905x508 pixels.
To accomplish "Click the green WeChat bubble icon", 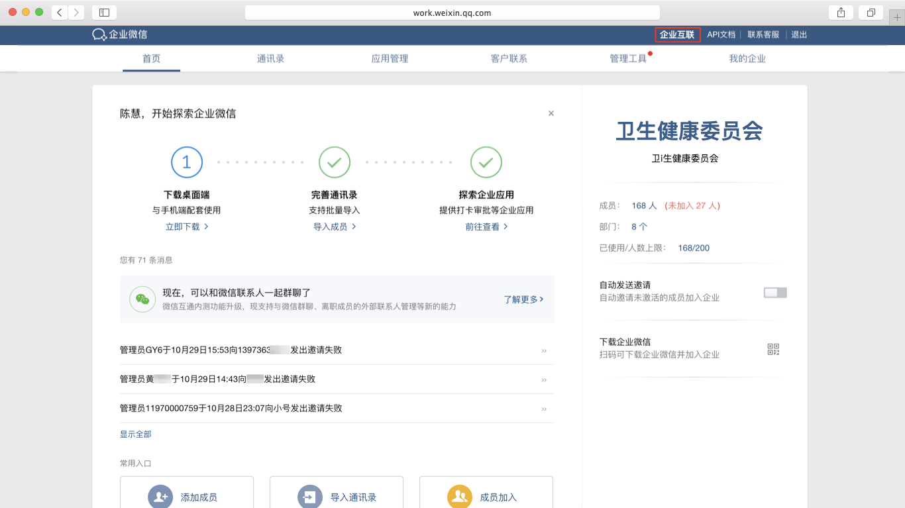I will pyautogui.click(x=142, y=299).
